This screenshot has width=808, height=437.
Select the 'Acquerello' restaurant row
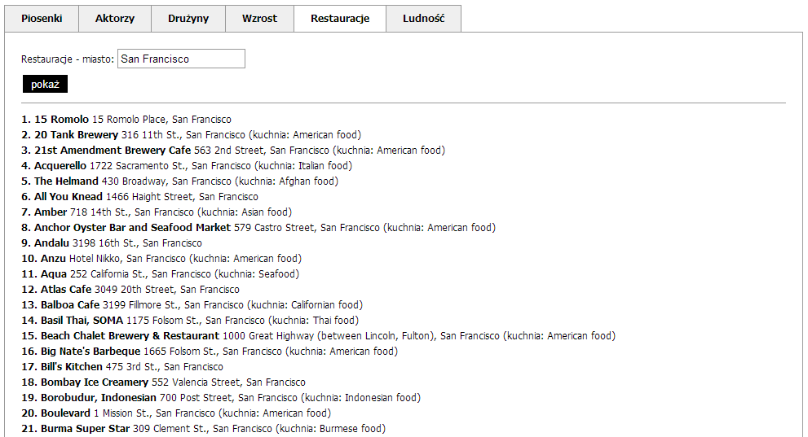coord(187,165)
